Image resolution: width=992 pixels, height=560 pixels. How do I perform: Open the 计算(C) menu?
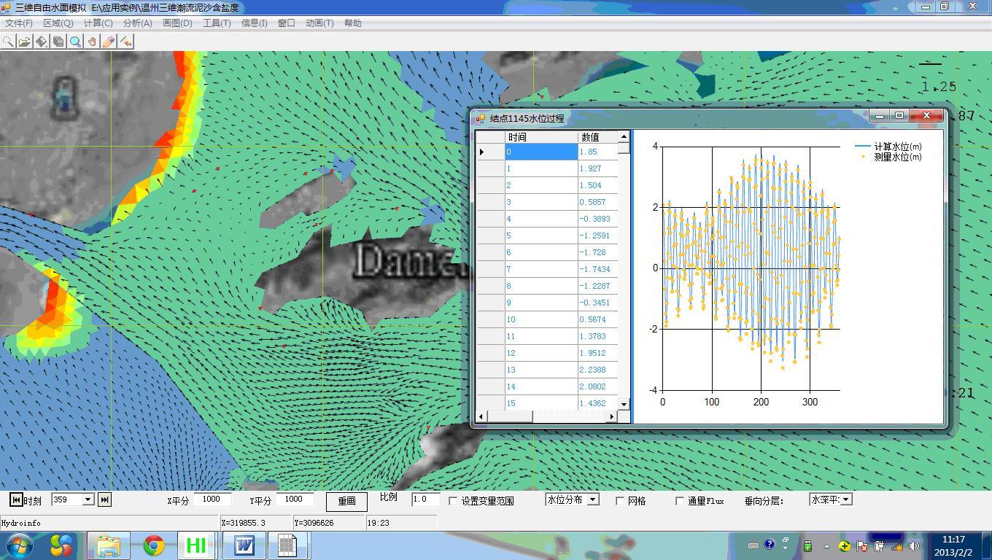(98, 23)
